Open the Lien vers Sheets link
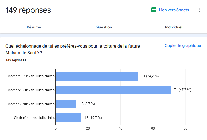The image size is (207, 140). point(174,10)
